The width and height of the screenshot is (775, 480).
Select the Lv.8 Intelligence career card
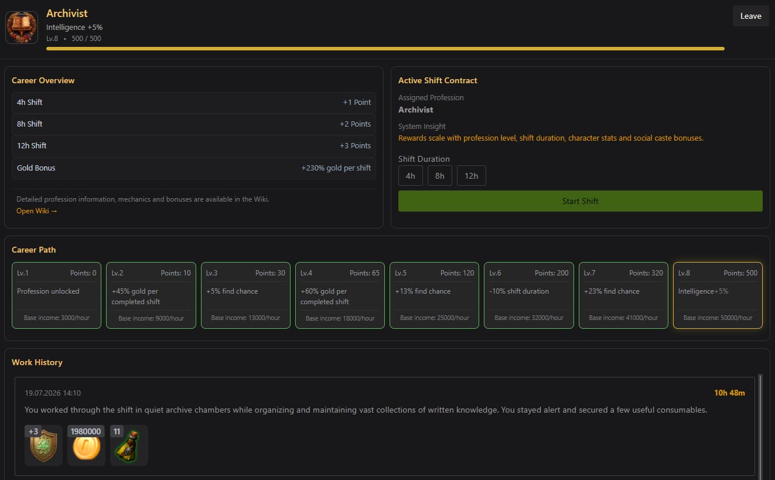tap(718, 295)
